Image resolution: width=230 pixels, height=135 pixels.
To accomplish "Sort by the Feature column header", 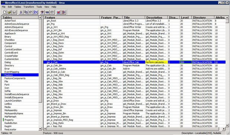I will point(72,17).
